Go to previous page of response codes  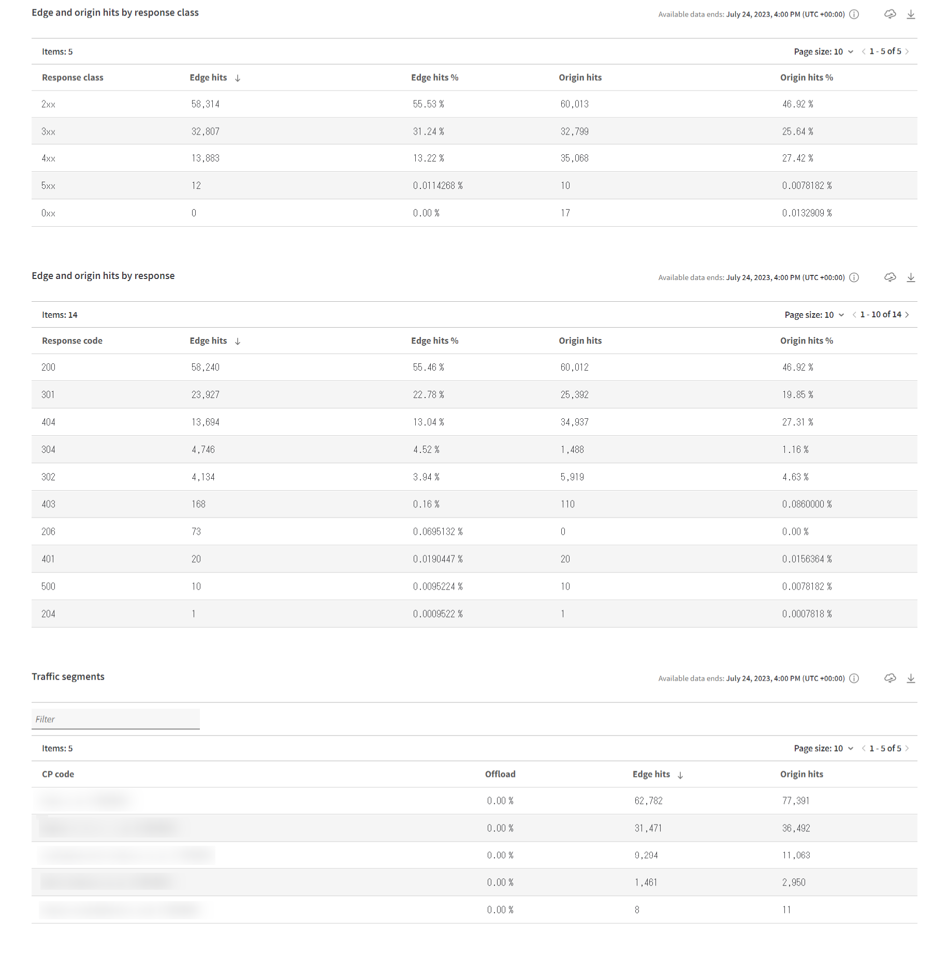[854, 315]
